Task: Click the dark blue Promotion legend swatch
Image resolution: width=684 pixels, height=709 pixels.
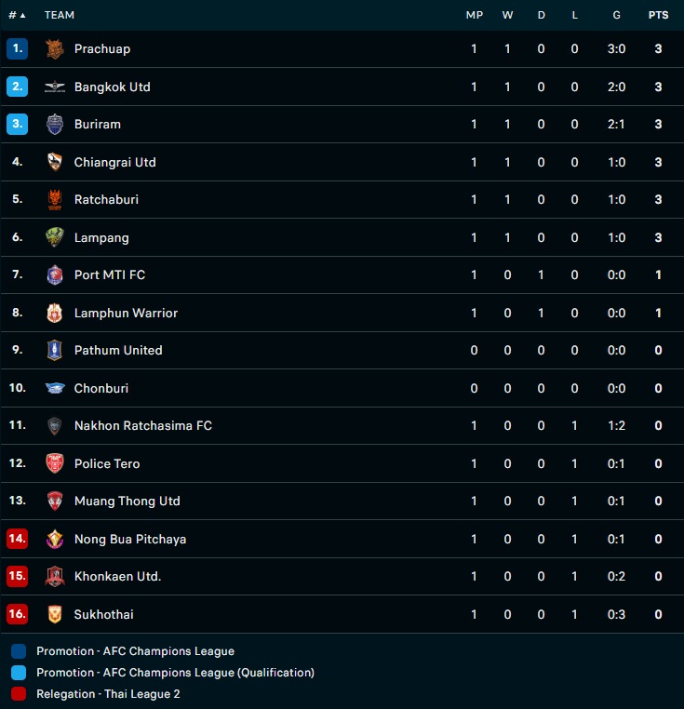Action: point(19,651)
